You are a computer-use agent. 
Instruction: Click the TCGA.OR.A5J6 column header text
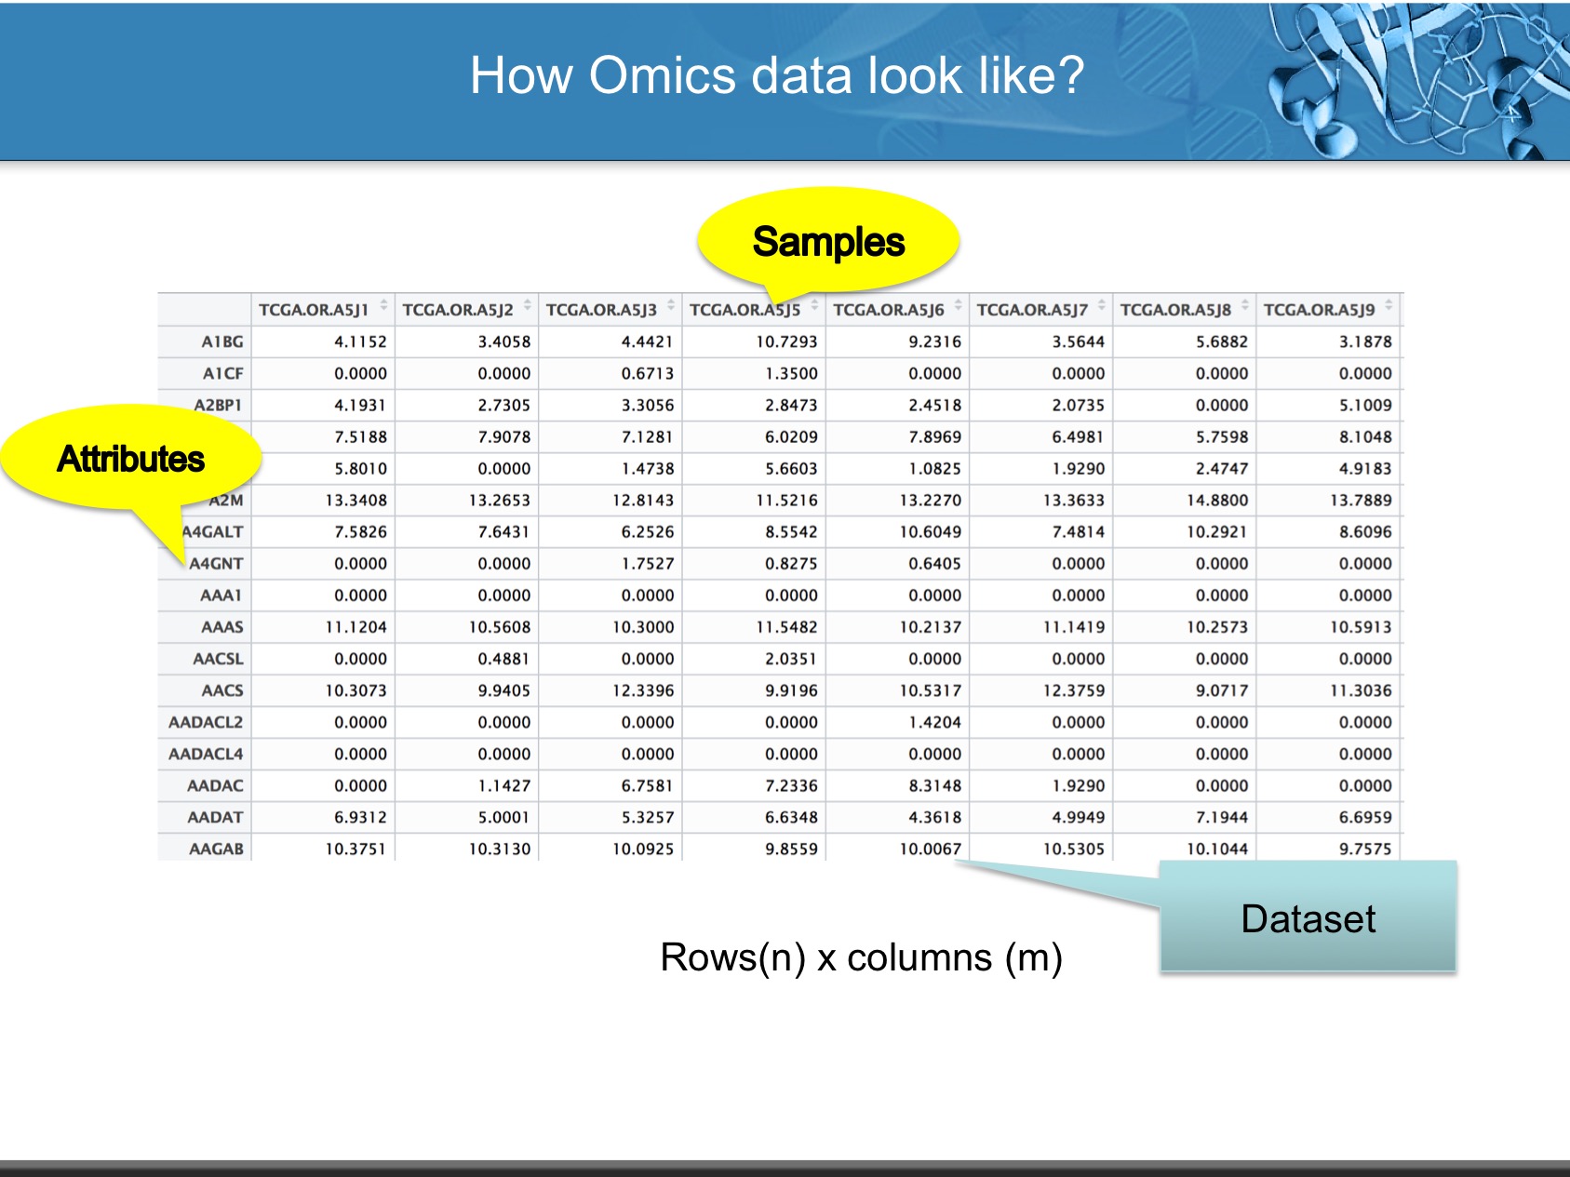(888, 310)
